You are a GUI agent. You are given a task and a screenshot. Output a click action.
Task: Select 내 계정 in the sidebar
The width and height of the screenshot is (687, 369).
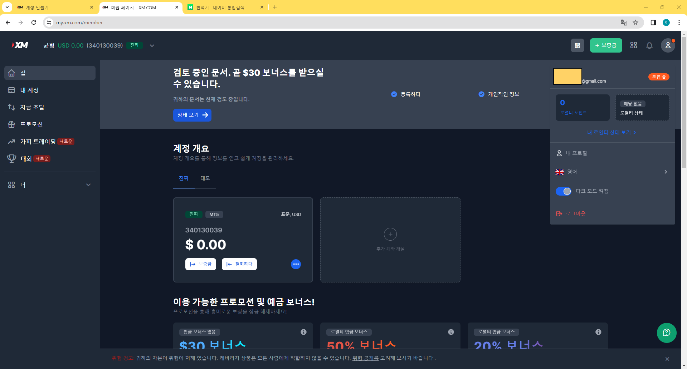pyautogui.click(x=30, y=90)
